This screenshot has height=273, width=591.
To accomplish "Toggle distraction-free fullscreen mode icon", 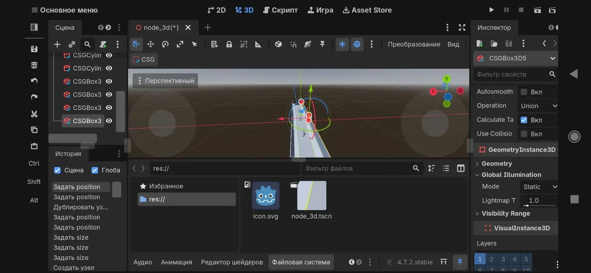I will (x=462, y=27).
